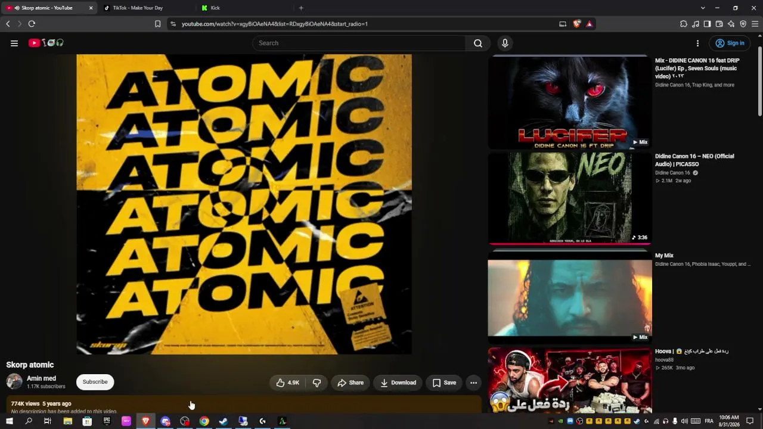The width and height of the screenshot is (763, 429).
Task: Open the Hoova reaction video thumbnail
Action: [x=570, y=380]
